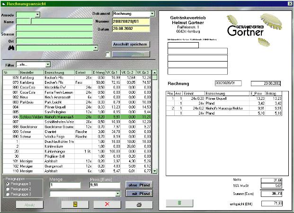Screen dimensions: 294x213
Task: Open the Filter dropdown list
Action: 48,64
